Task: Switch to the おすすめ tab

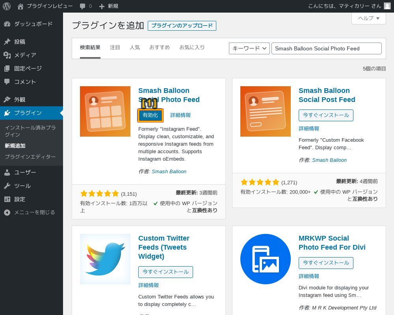Action: pos(160,48)
